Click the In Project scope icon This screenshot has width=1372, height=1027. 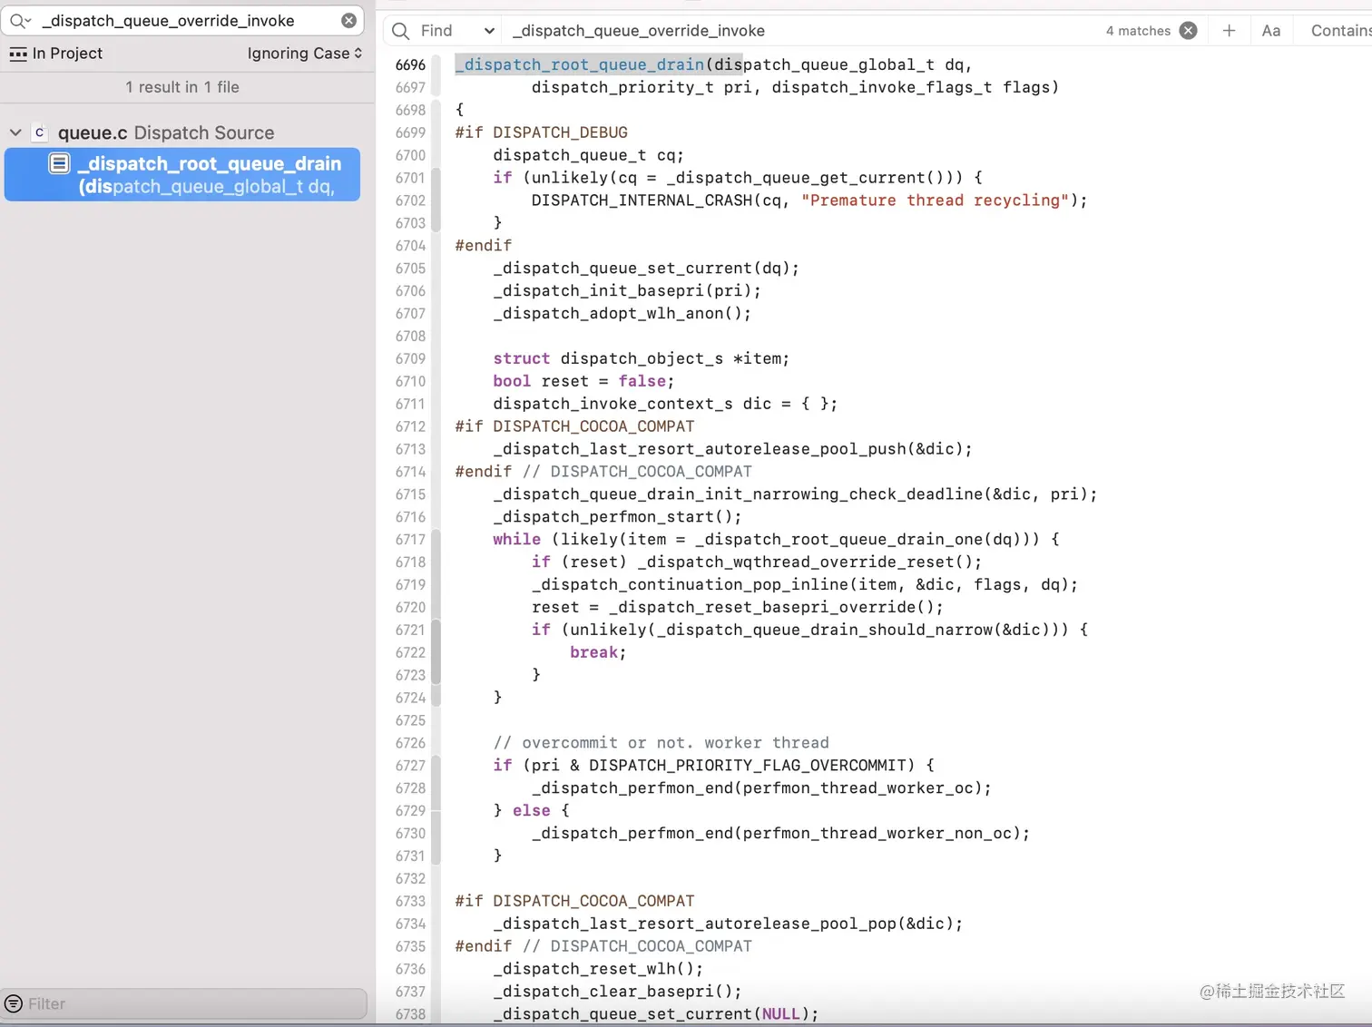[18, 54]
